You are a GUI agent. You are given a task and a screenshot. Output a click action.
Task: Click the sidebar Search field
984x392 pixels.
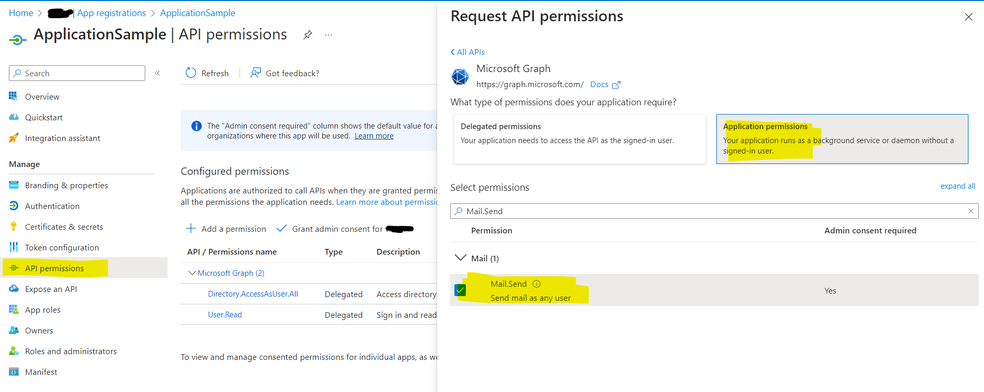point(77,73)
